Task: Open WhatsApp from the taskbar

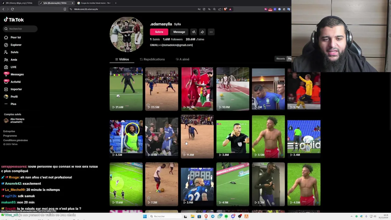Action: click(x=220, y=216)
